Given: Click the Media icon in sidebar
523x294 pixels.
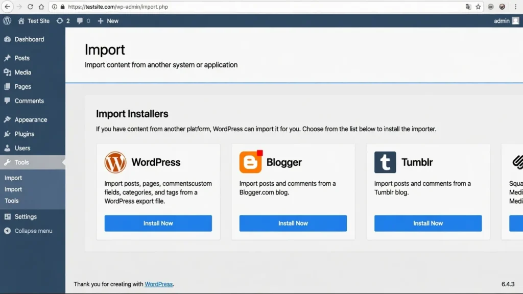Looking at the screenshot, I should 7,72.
